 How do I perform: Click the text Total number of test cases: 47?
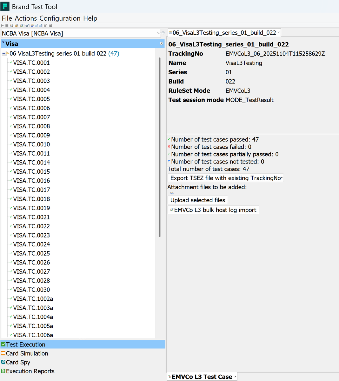tap(209, 169)
